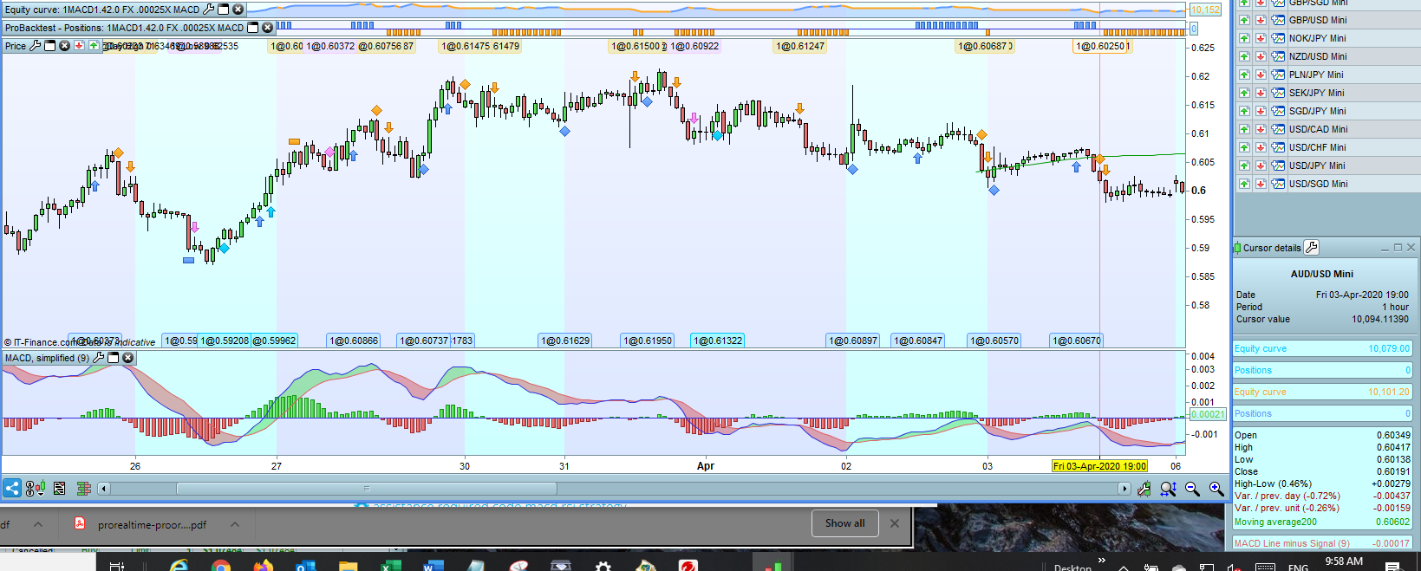The image size is (1421, 571).
Task: Close the MACD simplified panel
Action: click(127, 358)
